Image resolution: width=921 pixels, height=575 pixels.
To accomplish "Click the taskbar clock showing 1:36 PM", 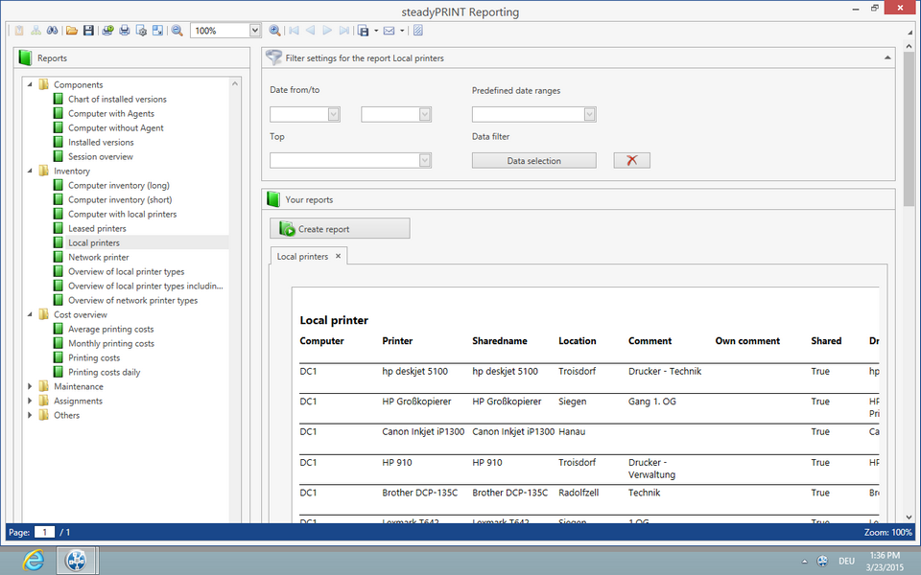I will (885, 561).
